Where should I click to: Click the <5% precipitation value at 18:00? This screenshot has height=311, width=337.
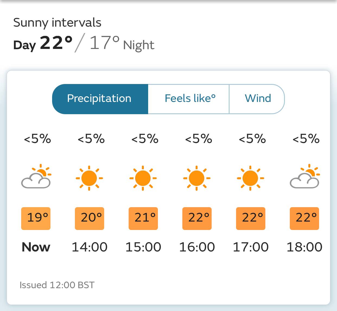[x=306, y=139]
